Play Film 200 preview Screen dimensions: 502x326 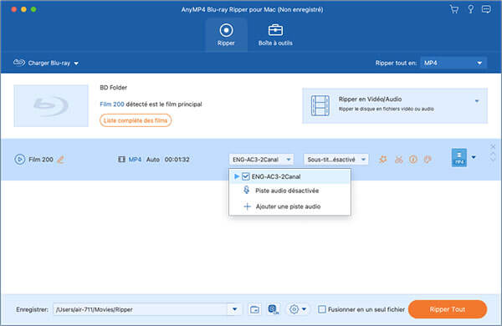19,160
